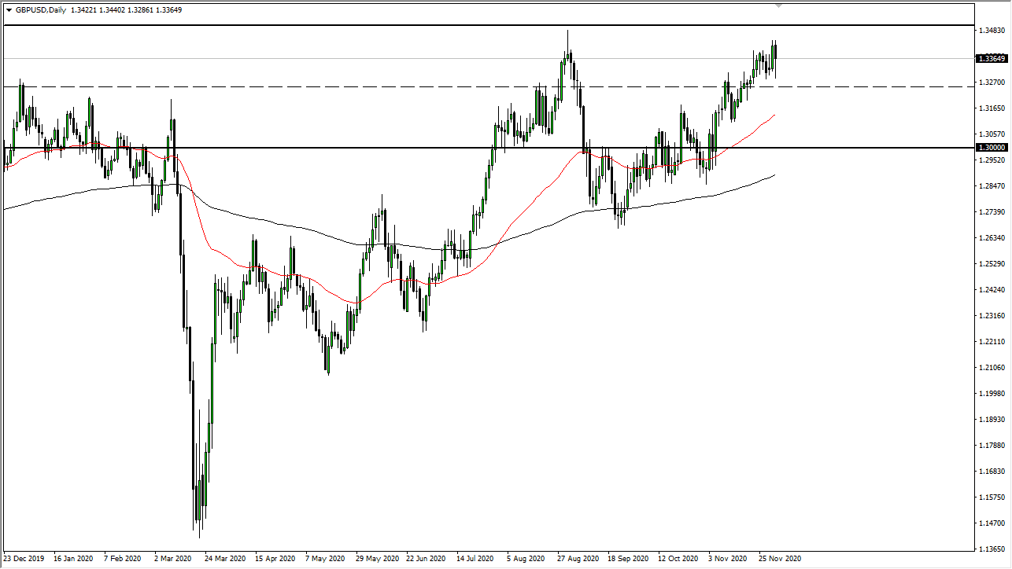Viewport: 1012px width, 569px height.
Task: Click the 25 Nov 2020 date label
Action: pos(778,559)
